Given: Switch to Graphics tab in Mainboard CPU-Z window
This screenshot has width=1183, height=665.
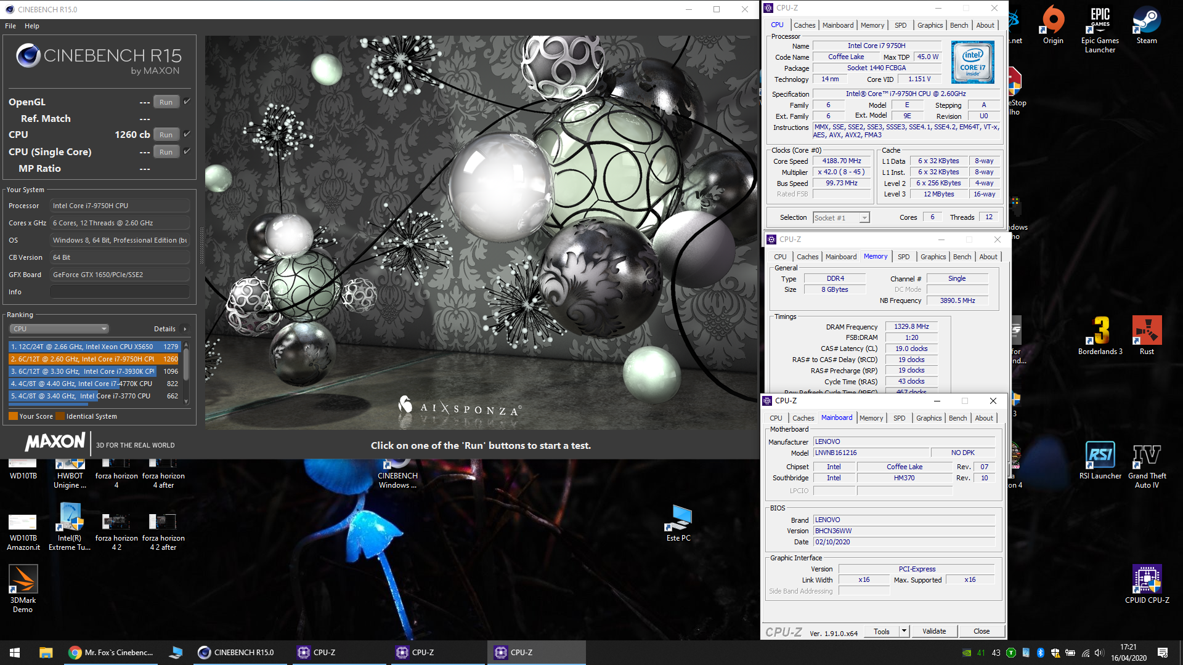Looking at the screenshot, I should click(x=929, y=418).
